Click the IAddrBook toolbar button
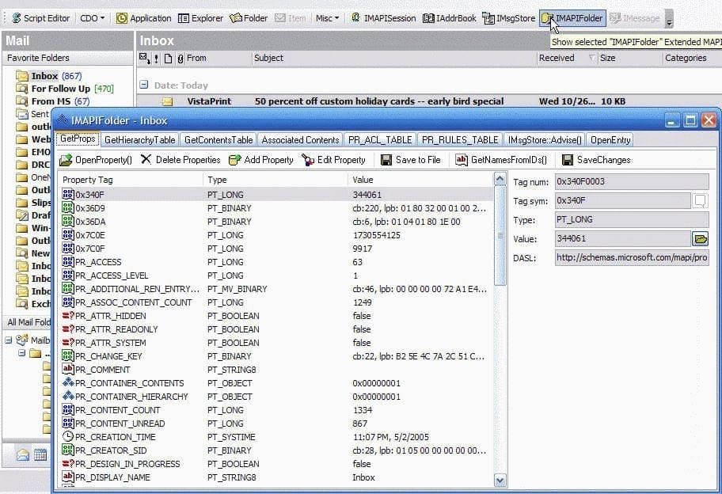The width and height of the screenshot is (722, 494). click(450, 18)
